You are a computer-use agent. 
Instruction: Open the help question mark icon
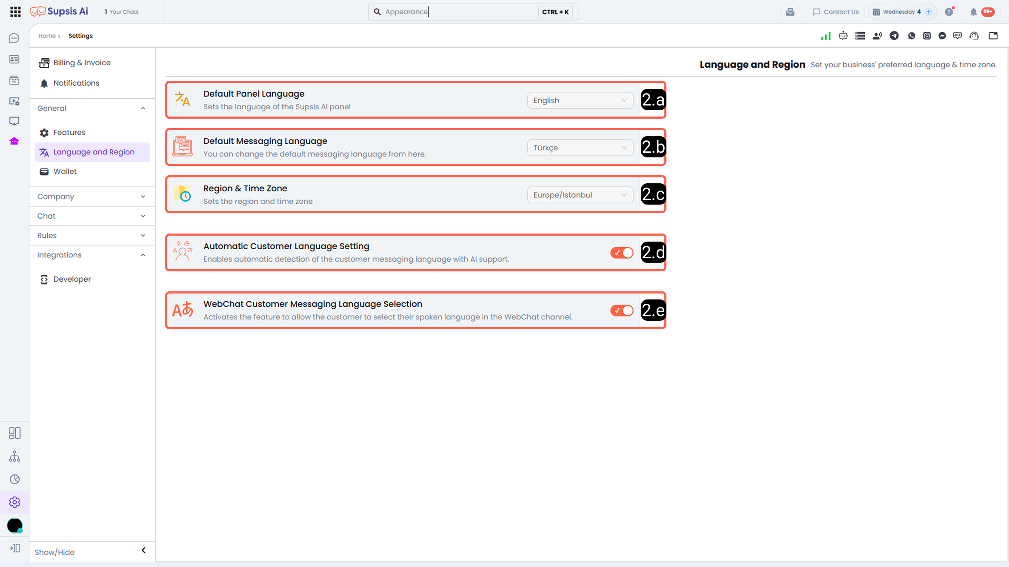[949, 12]
